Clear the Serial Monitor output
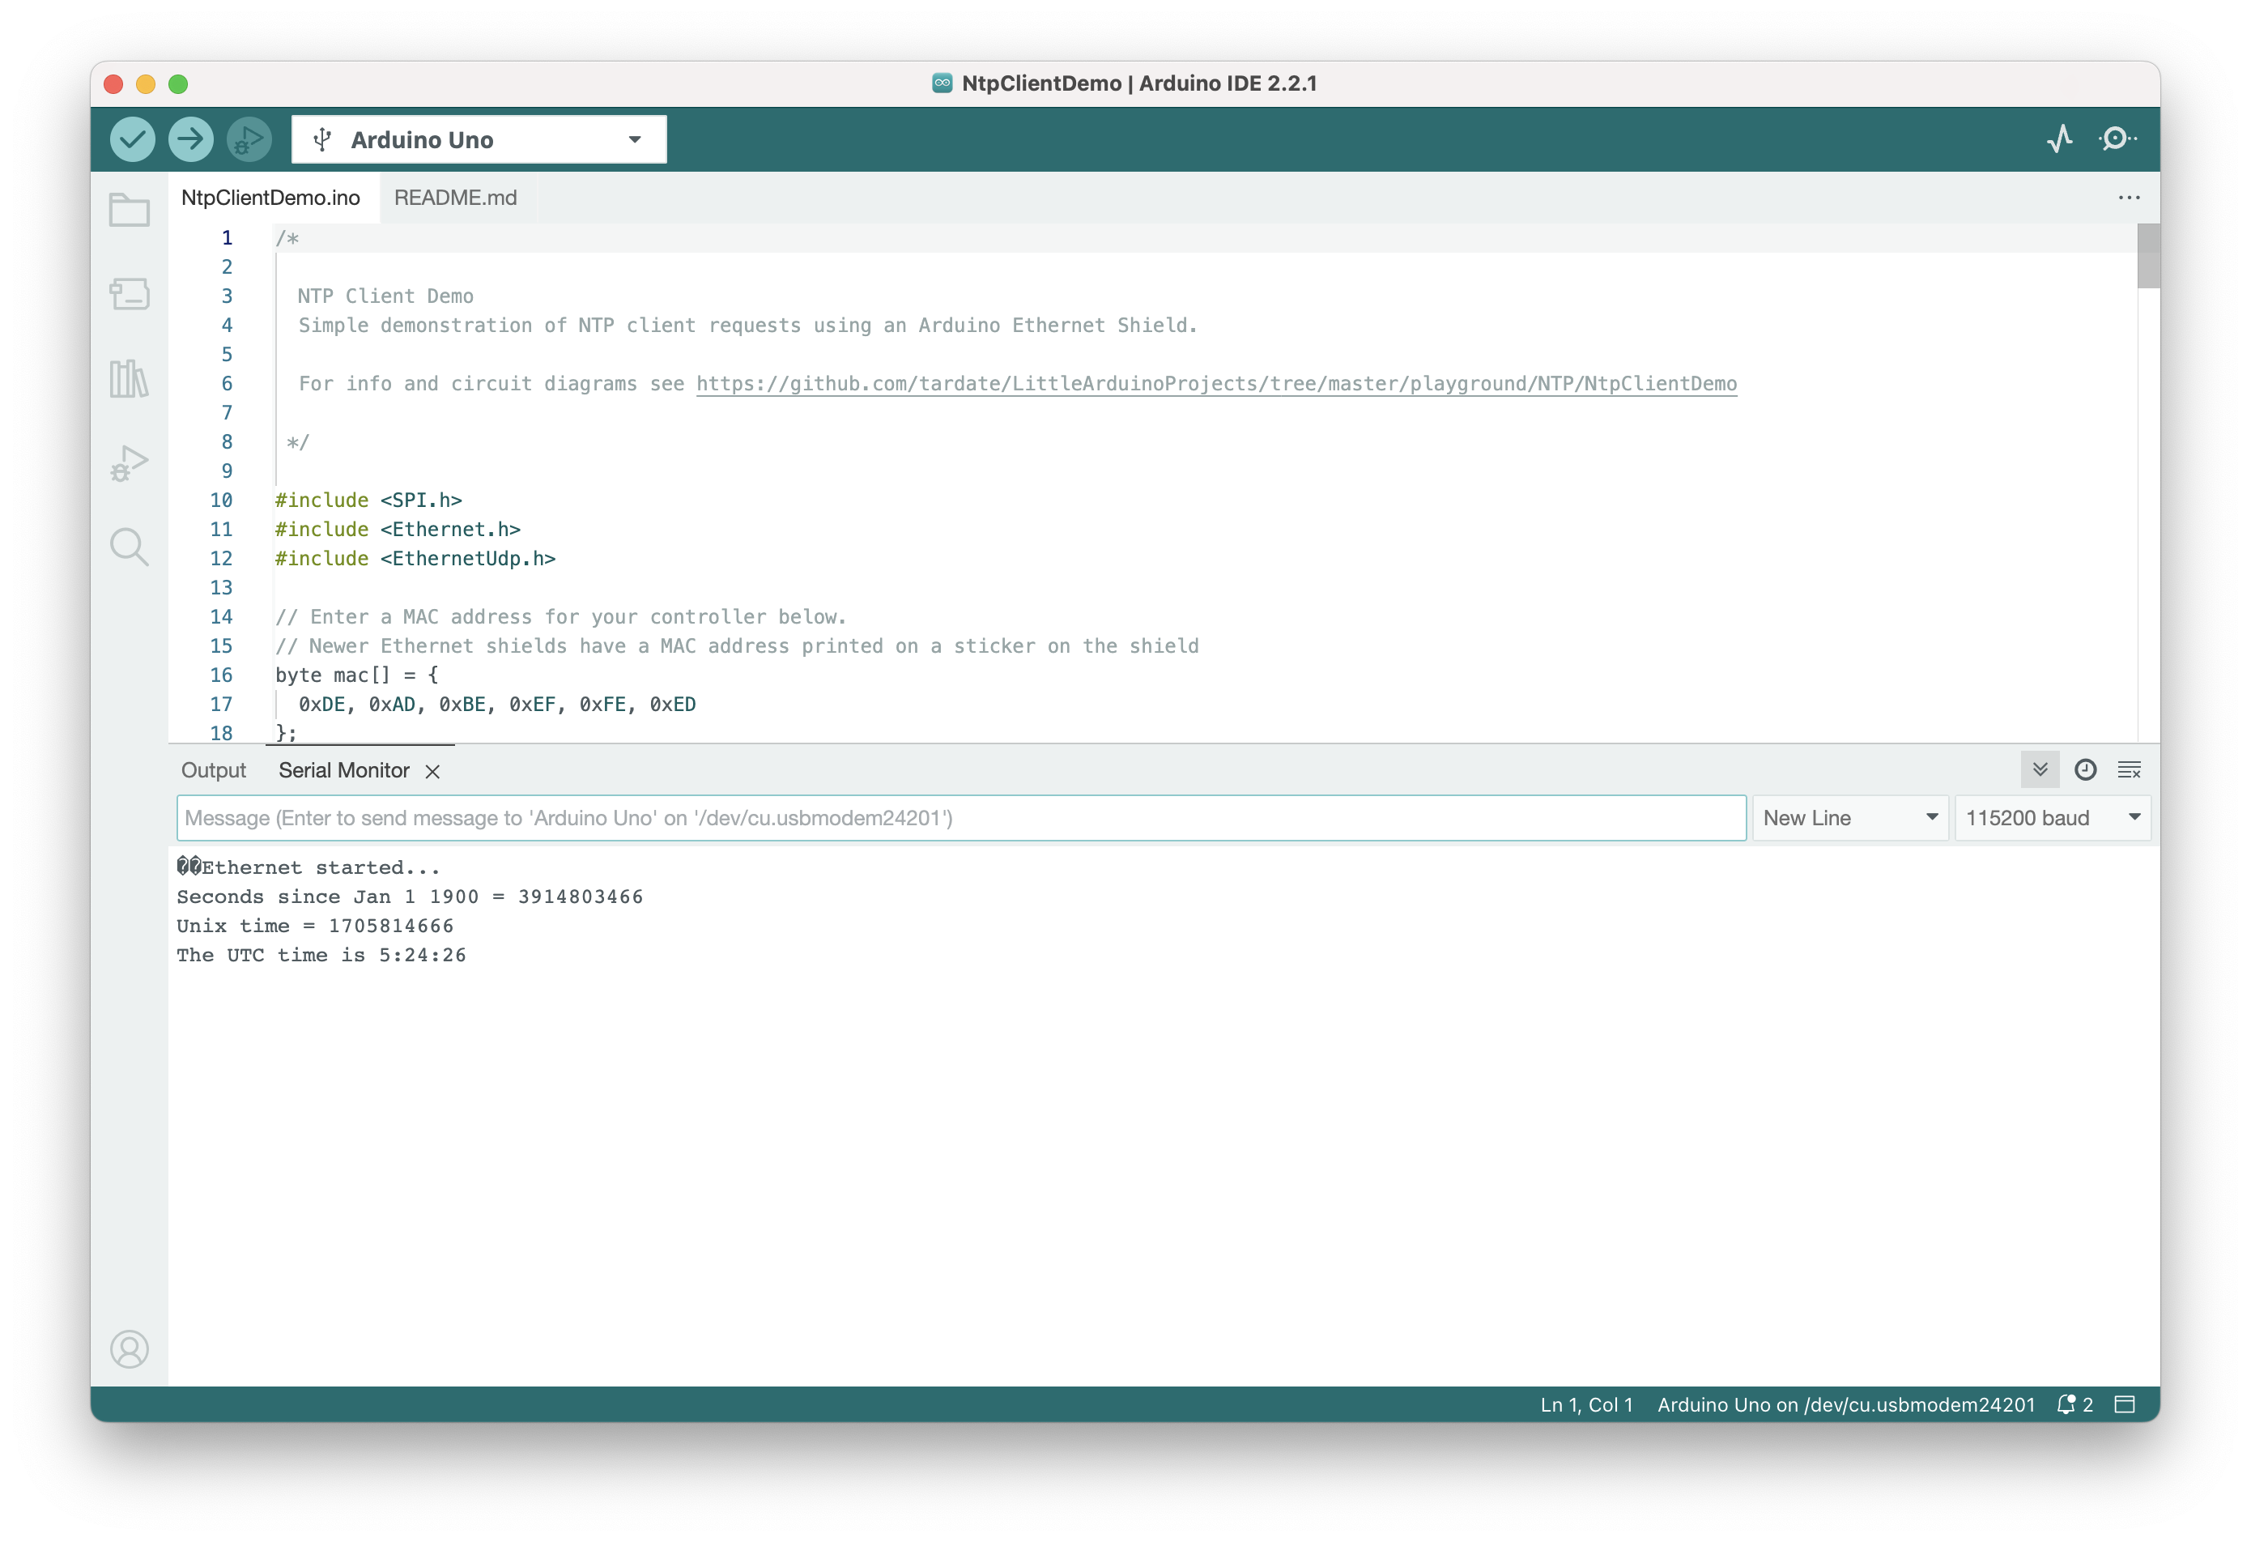Screen dimensions: 2251x1542 (2129, 770)
